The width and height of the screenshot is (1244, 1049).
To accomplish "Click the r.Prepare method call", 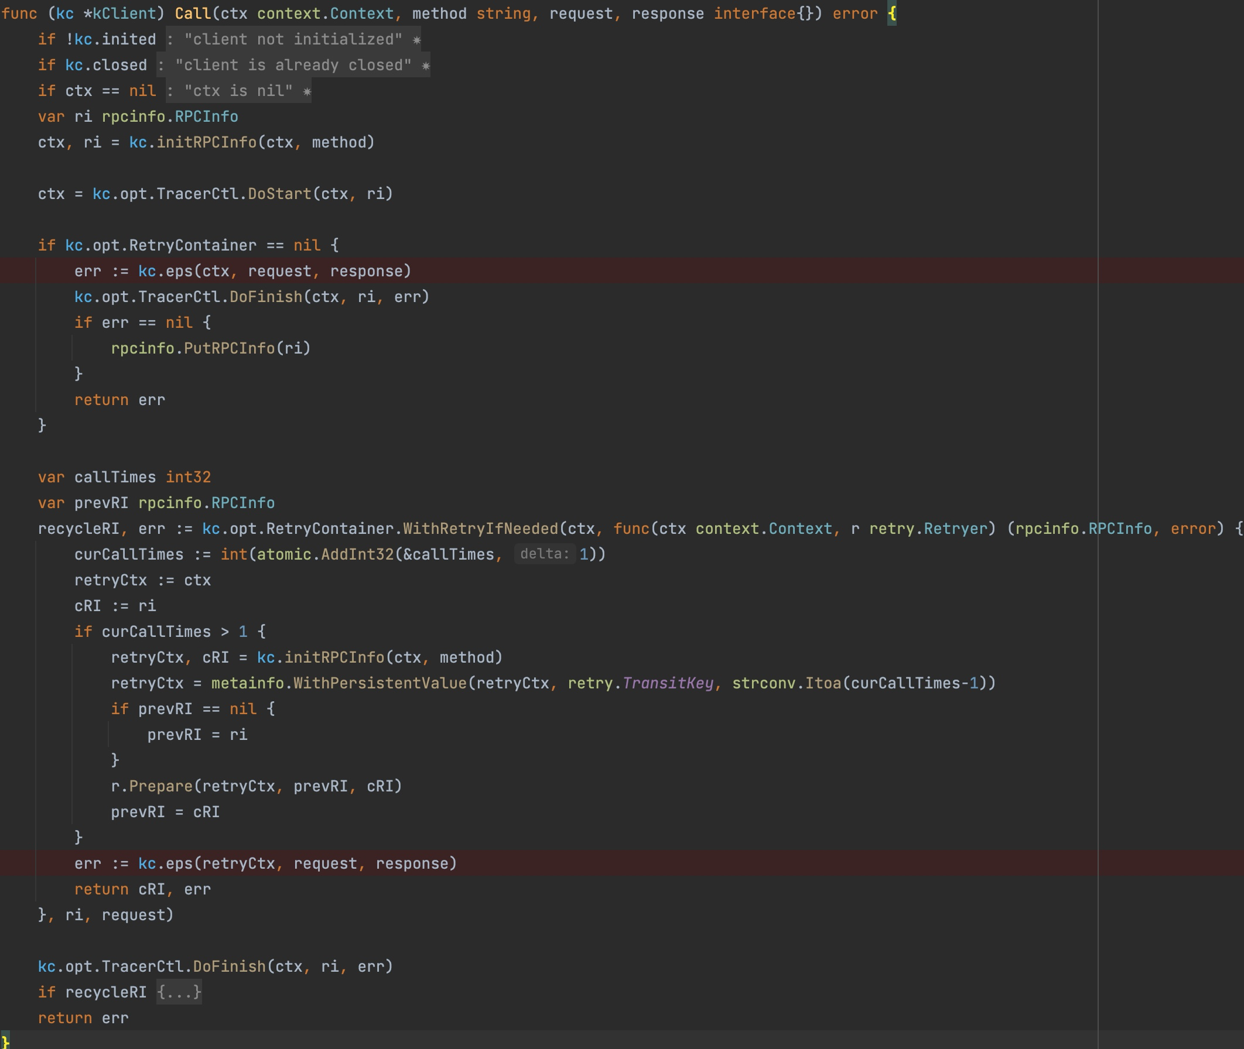I will [160, 786].
